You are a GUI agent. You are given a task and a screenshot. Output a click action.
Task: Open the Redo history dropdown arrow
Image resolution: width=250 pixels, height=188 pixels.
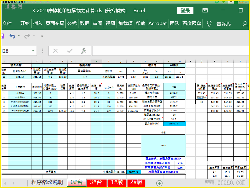[34, 36]
